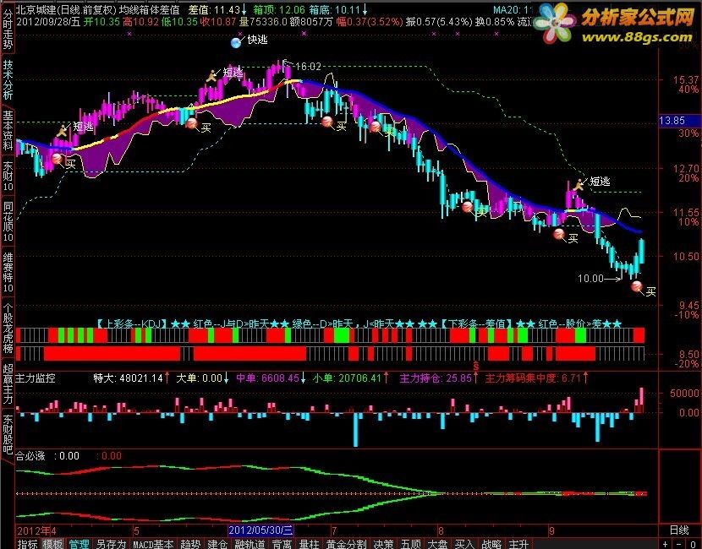Open the 东财股吧 side tab
This screenshot has height=549, width=702.
pyautogui.click(x=8, y=434)
